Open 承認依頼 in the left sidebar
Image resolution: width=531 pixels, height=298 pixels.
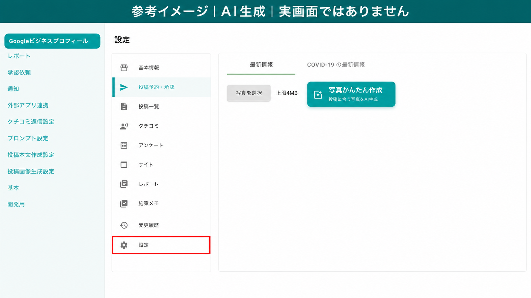[x=19, y=73]
